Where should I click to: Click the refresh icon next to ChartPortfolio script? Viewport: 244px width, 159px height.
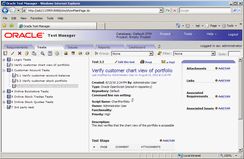coord(132,100)
